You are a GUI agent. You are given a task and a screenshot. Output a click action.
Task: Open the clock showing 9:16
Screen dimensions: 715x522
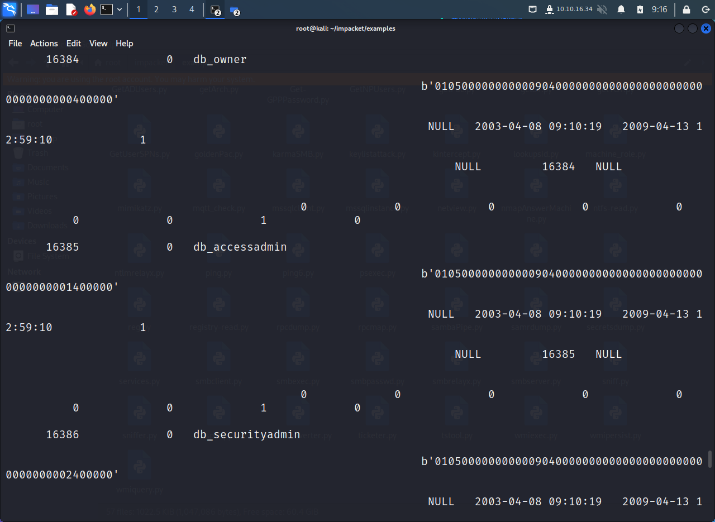[660, 9]
